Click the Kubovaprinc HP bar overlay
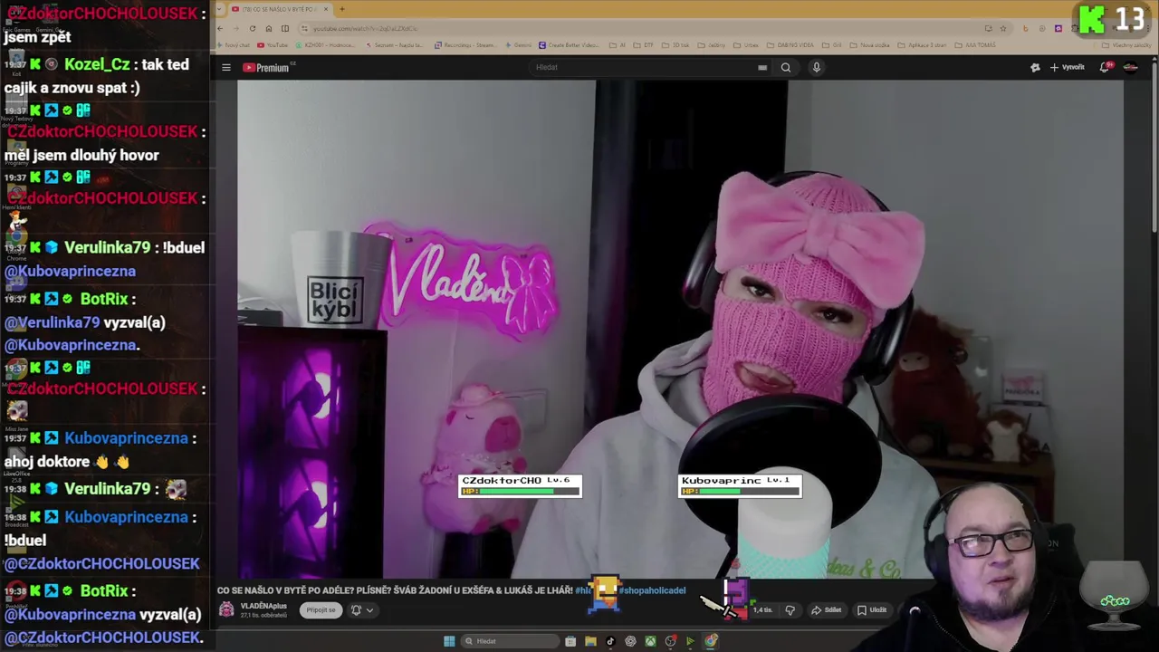Screen dimensions: 1159x652 click(x=740, y=486)
